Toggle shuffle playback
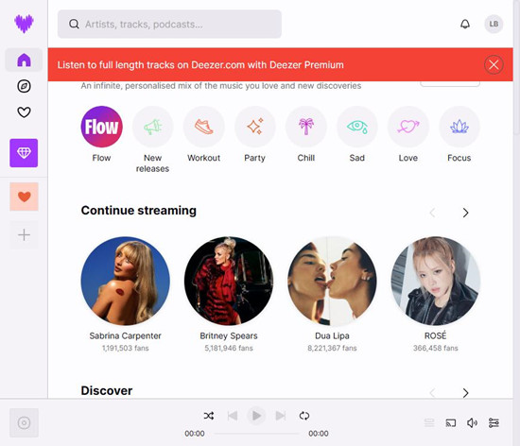 point(209,416)
